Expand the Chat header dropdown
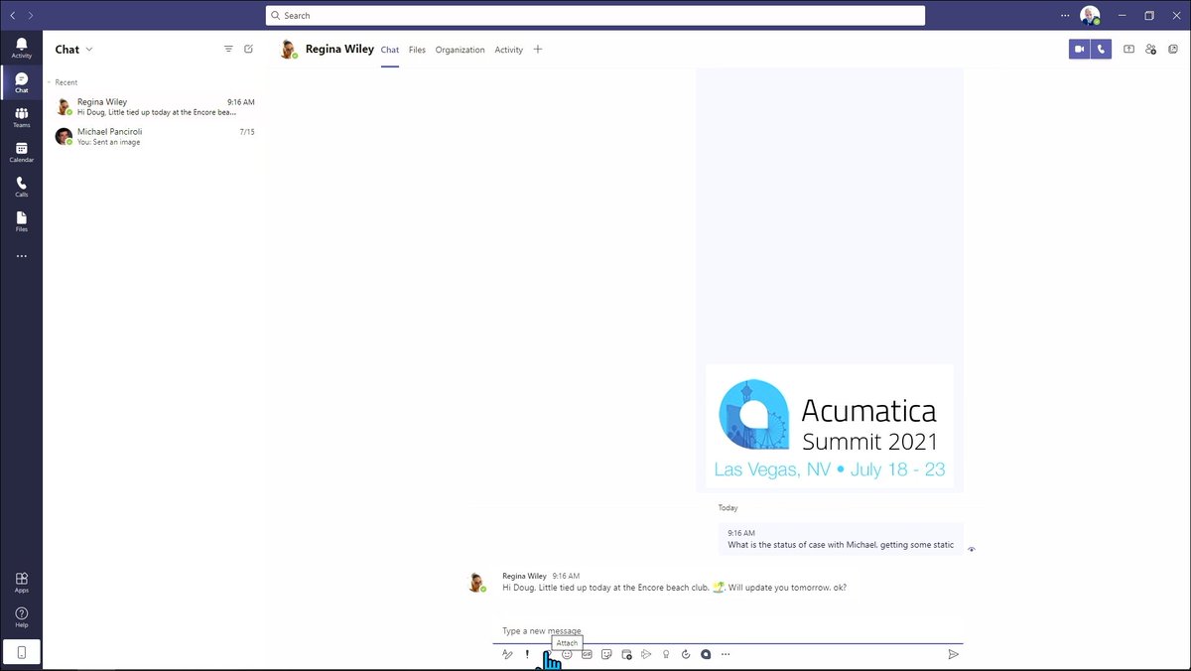Image resolution: width=1191 pixels, height=671 pixels. pos(89,49)
